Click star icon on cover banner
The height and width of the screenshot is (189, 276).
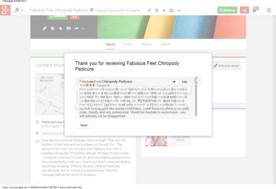click(x=61, y=28)
